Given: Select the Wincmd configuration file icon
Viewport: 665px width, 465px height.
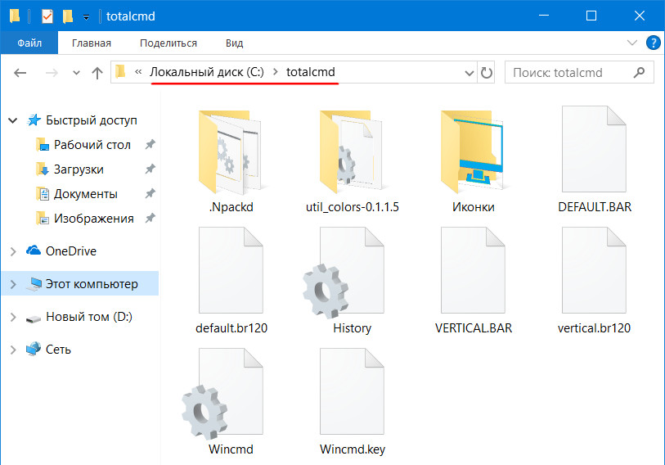Looking at the screenshot, I should coord(222,393).
